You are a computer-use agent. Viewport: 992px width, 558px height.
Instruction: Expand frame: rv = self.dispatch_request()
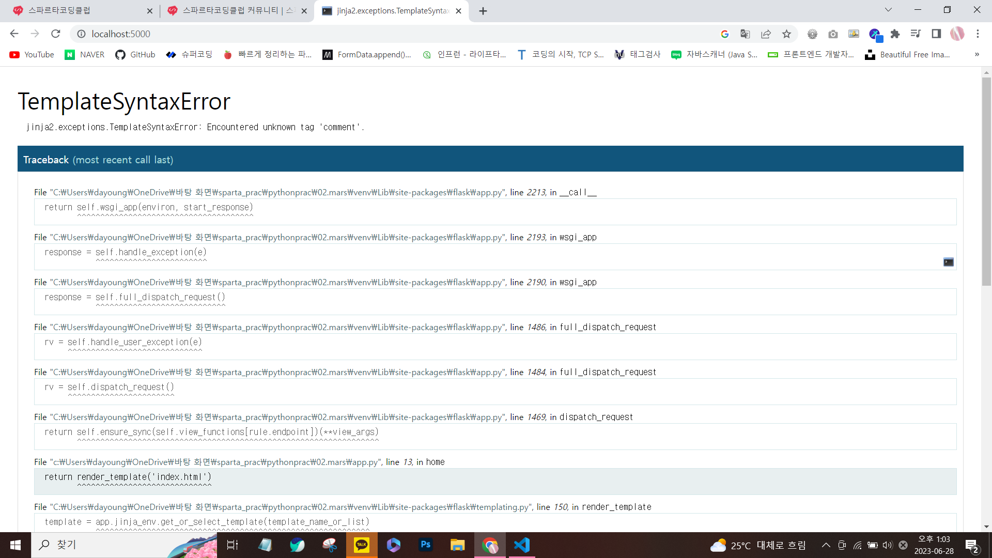pos(495,392)
